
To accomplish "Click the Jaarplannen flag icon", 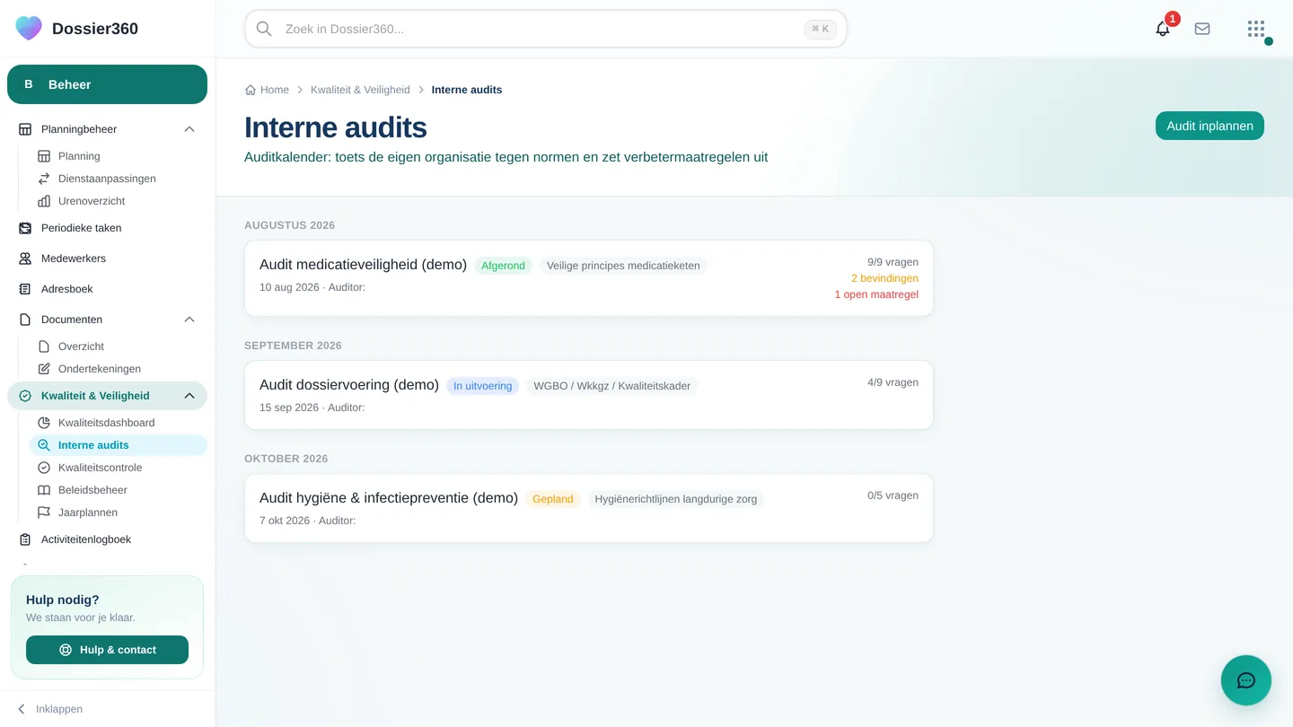I will pos(44,512).
